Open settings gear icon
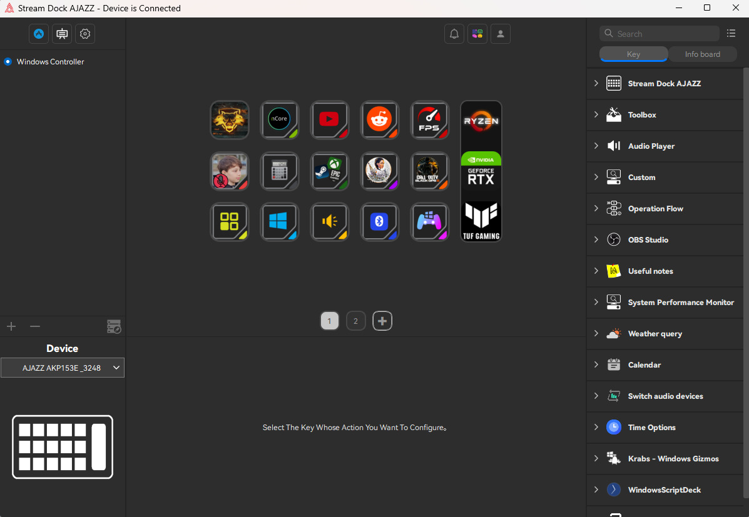Viewport: 749px width, 517px height. (85, 34)
